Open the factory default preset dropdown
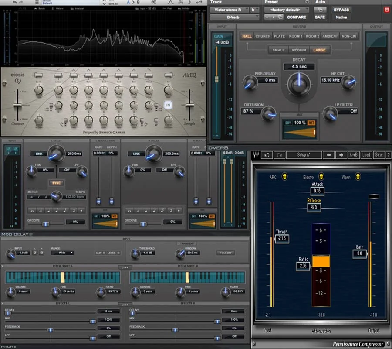392x349 pixels. [x=286, y=10]
